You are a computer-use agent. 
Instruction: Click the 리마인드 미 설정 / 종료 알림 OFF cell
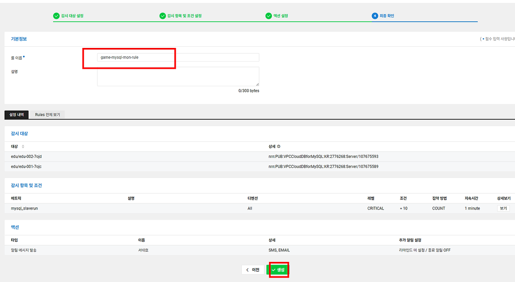tap(425, 250)
